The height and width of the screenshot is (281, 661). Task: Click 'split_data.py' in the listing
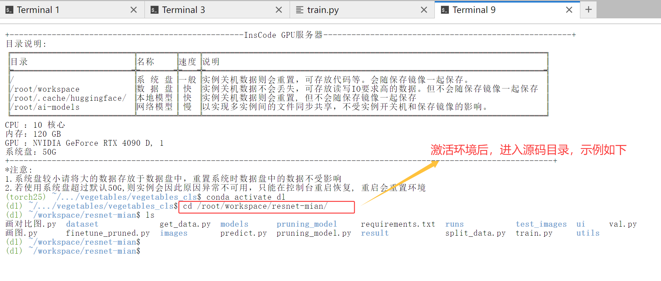[475, 233]
